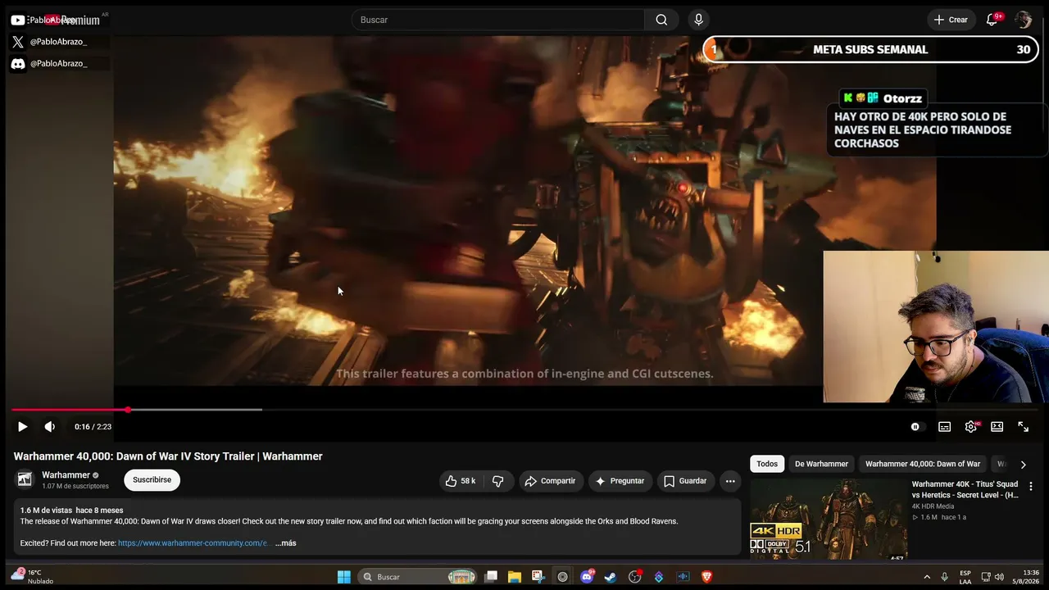Subscribe with the Suscribirse button
The width and height of the screenshot is (1049, 590).
pos(152,480)
